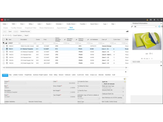Click the pamphlet image thumbnail
The image size is (163, 122).
pos(147,41)
